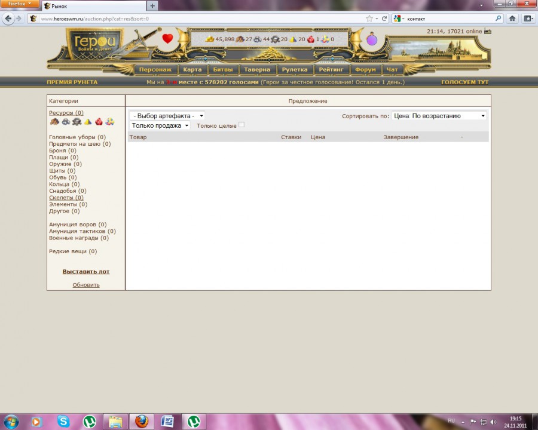
Task: Open the Скелеты (0) category link
Action: tap(66, 198)
